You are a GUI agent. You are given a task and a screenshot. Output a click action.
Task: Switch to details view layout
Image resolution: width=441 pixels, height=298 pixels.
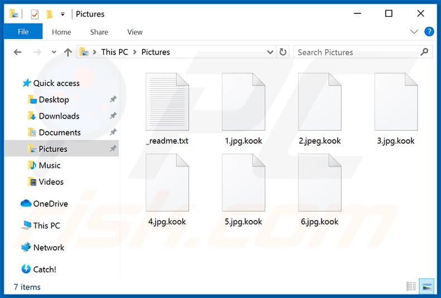pos(411,286)
